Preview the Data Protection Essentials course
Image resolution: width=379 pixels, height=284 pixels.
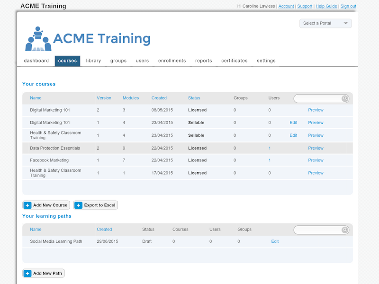316,148
